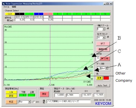136x108 pixels.
Task: Click the Auto Test button
Action: click(x=102, y=86)
